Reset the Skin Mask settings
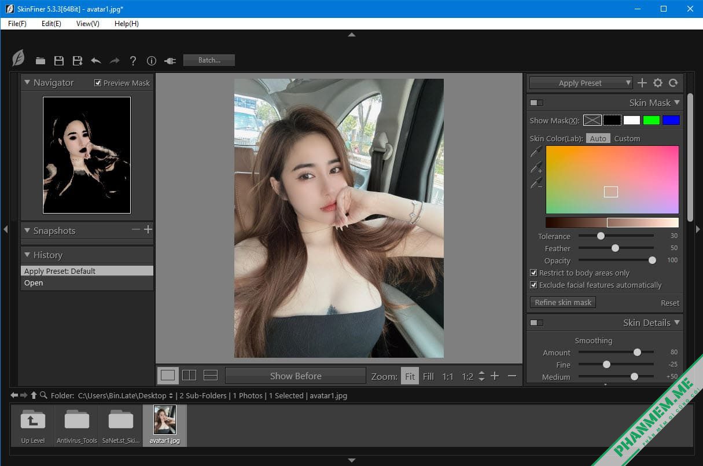The height and width of the screenshot is (466, 703). pos(670,303)
